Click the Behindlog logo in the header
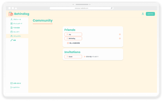The width and height of the screenshot is (163, 101). point(19,14)
